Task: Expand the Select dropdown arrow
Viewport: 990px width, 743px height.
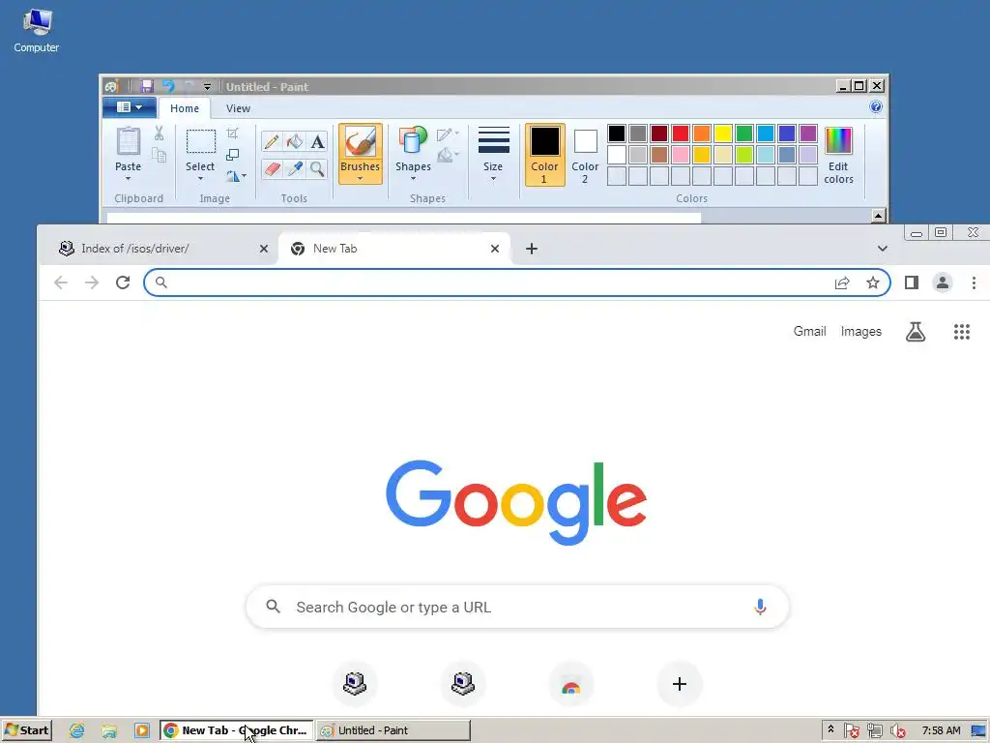Action: [x=200, y=178]
